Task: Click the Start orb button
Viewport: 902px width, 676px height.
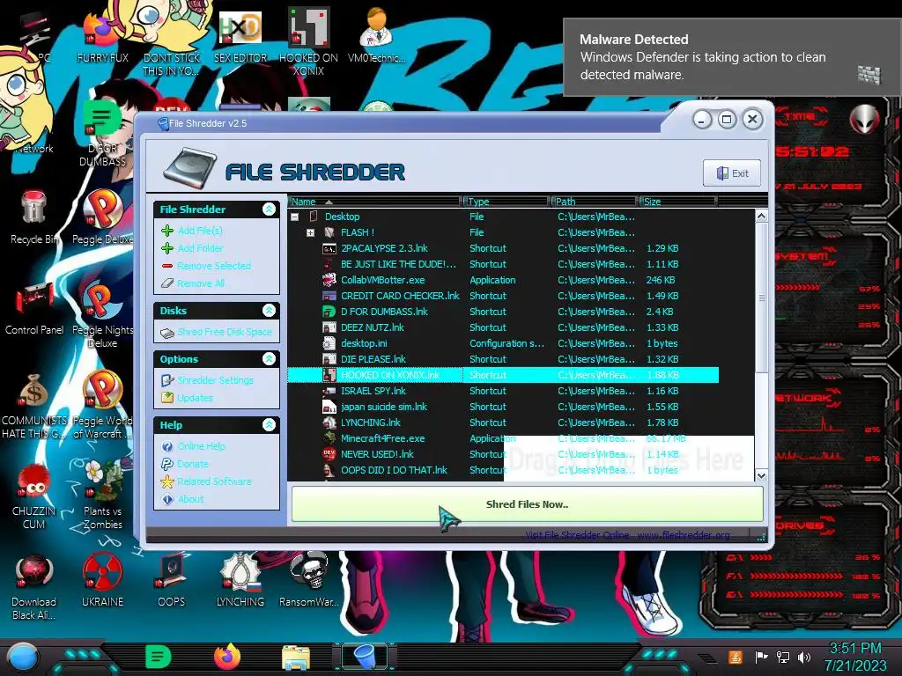Action: (x=23, y=657)
